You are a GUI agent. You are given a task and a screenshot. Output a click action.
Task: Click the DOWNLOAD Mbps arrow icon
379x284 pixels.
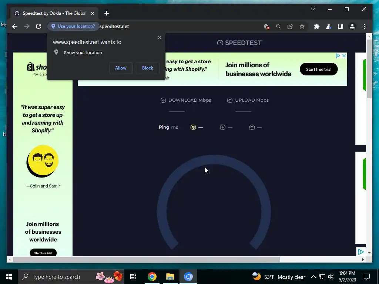163,100
